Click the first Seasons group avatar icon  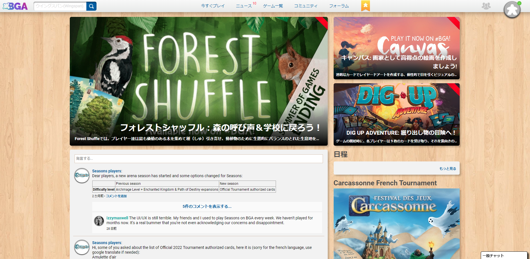coord(82,175)
